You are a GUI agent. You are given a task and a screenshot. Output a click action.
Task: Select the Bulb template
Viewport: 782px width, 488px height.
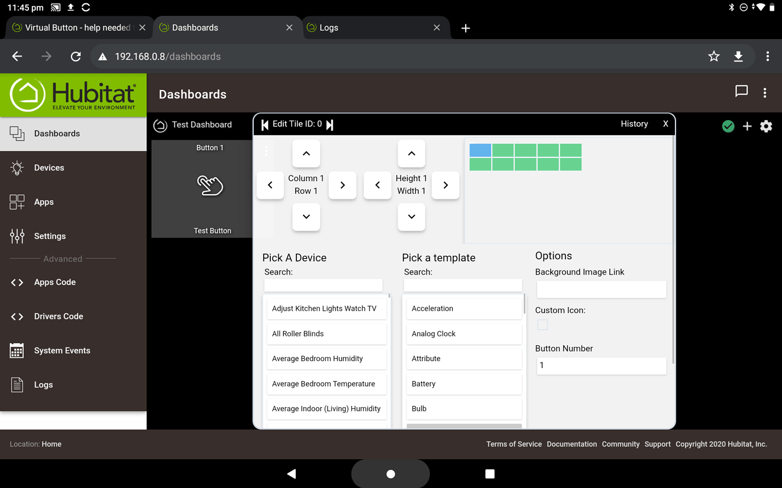click(x=464, y=409)
